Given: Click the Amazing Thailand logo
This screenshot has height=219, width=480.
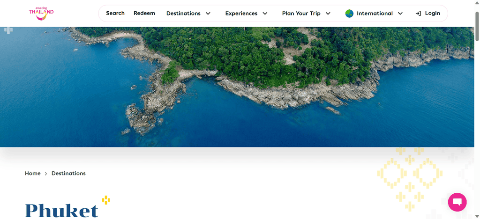Looking at the screenshot, I should [x=41, y=14].
